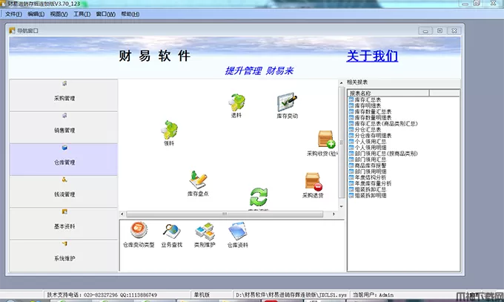The image size is (504, 302).
Task: Select the 个人领用汇总 report
Action: [368, 142]
